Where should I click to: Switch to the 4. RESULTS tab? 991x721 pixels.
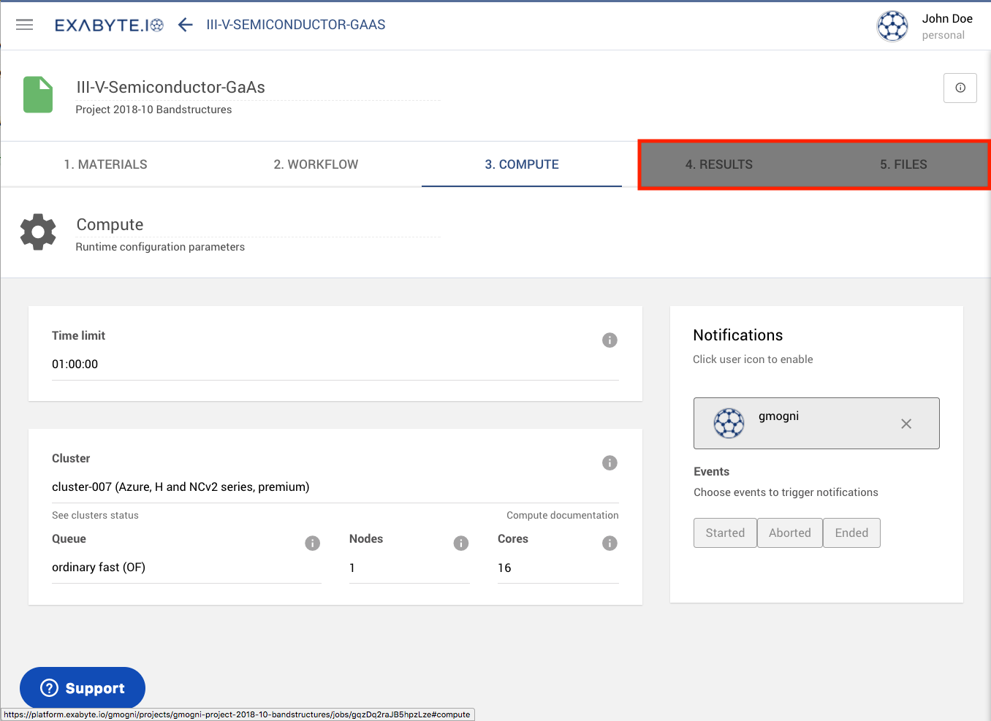point(719,164)
